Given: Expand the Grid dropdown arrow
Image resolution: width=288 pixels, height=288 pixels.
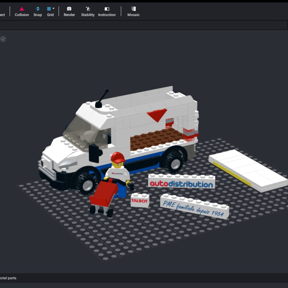Looking at the screenshot, I should [53, 9].
